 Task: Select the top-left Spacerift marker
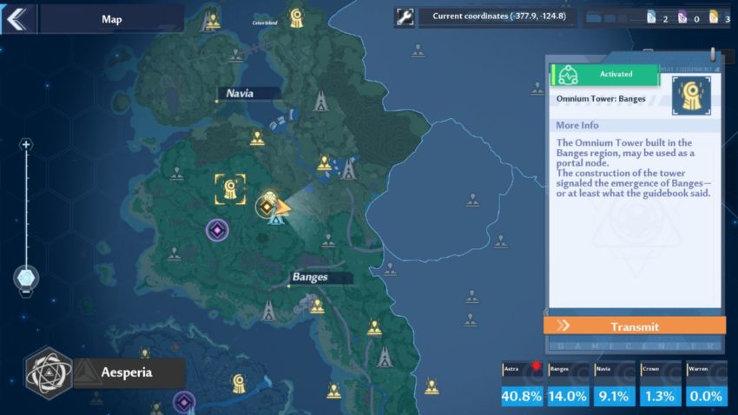point(213,21)
